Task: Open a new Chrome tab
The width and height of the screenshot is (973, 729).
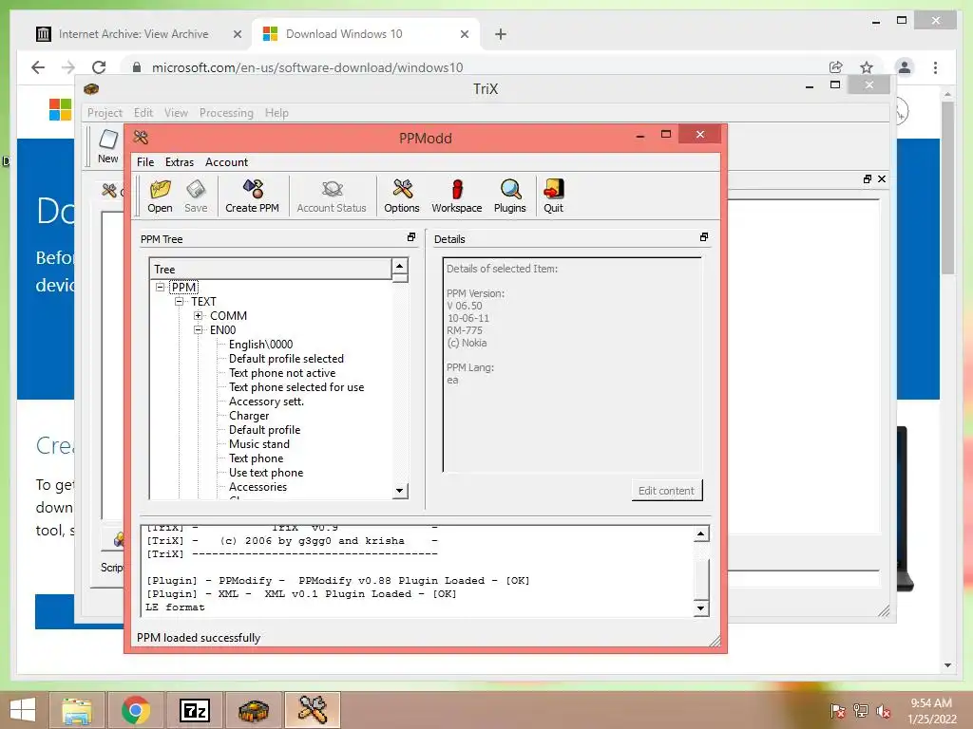Action: coord(501,34)
